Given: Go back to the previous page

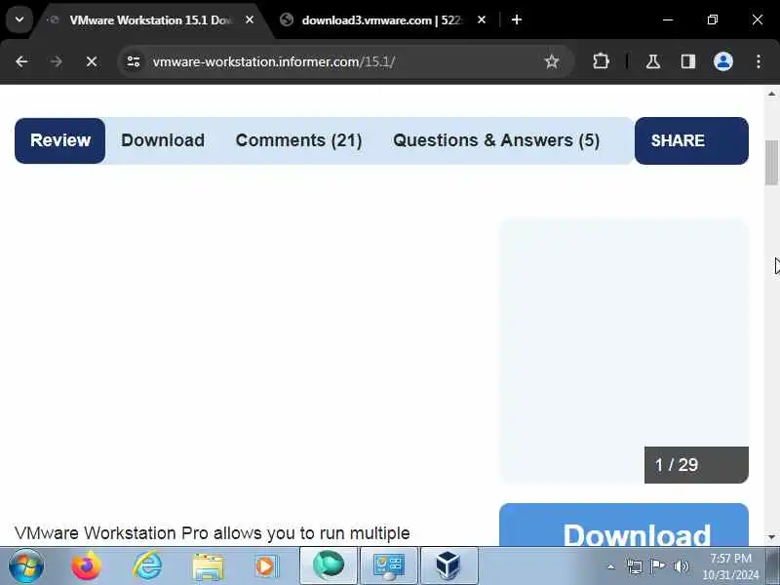Looking at the screenshot, I should (x=21, y=61).
